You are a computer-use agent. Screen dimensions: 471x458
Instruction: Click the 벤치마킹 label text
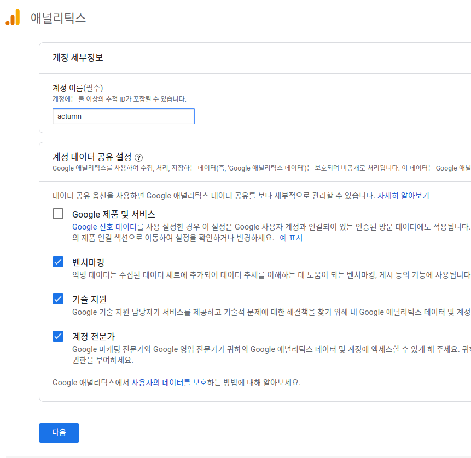[x=88, y=262]
